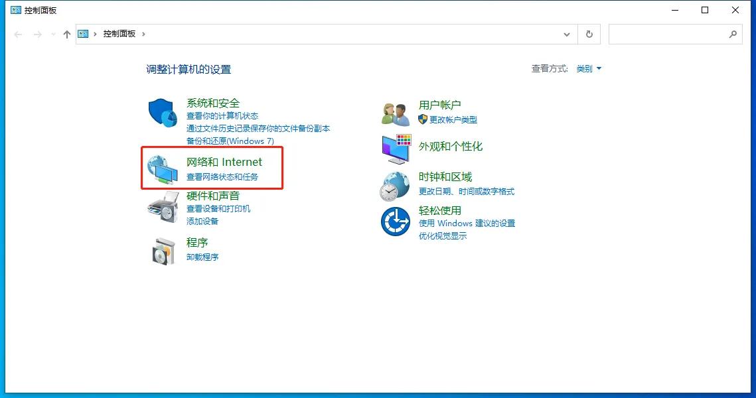Click the refresh button in address bar
Image resolution: width=756 pixels, height=398 pixels.
589,34
